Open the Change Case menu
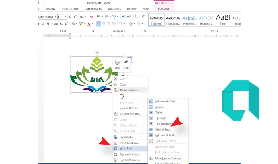Screen dimensions: 278x164 [x=83, y=17]
